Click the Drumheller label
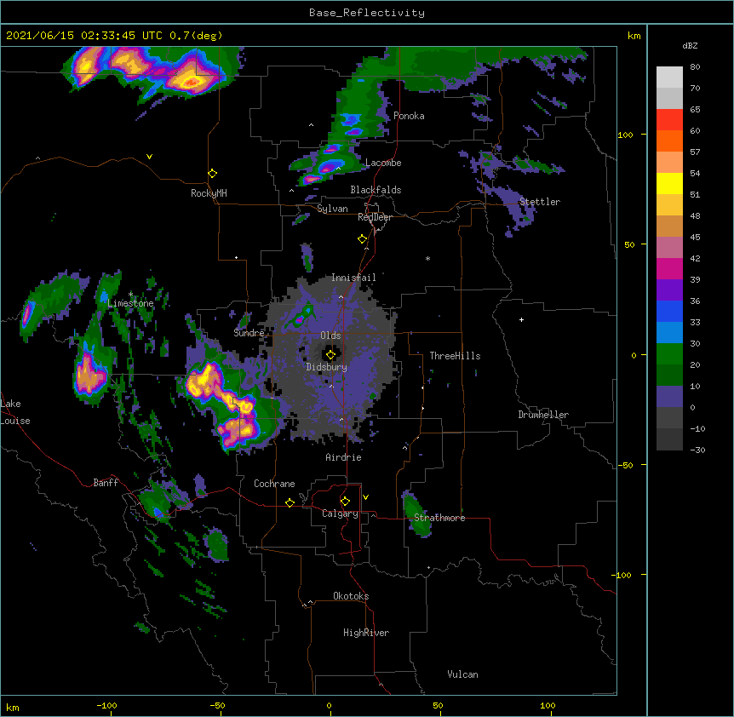Viewport: 734px width, 717px height. click(543, 415)
